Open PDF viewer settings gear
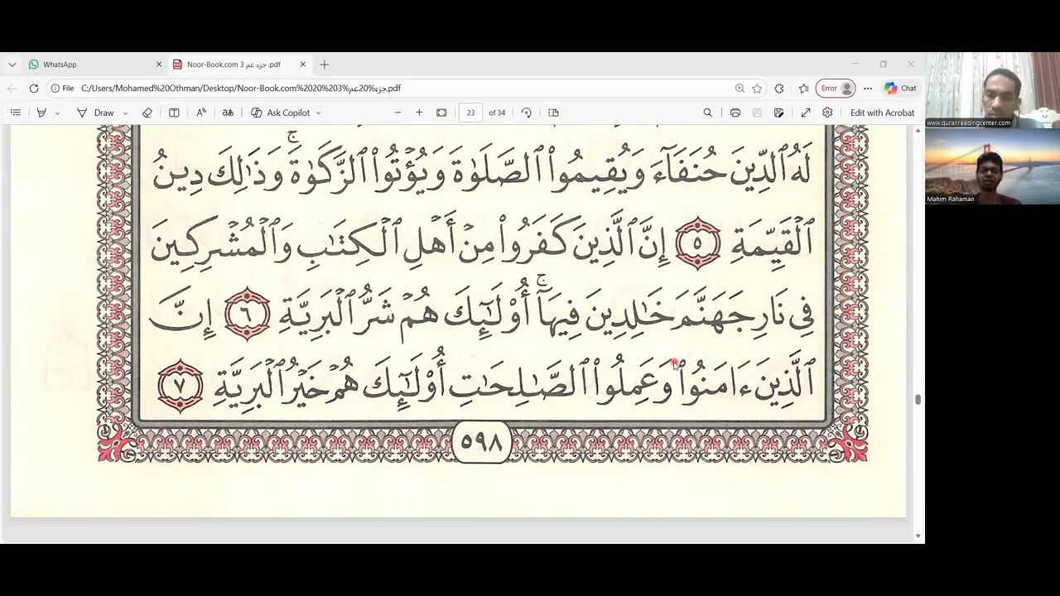Viewport: 1060px width, 596px height. [x=827, y=113]
